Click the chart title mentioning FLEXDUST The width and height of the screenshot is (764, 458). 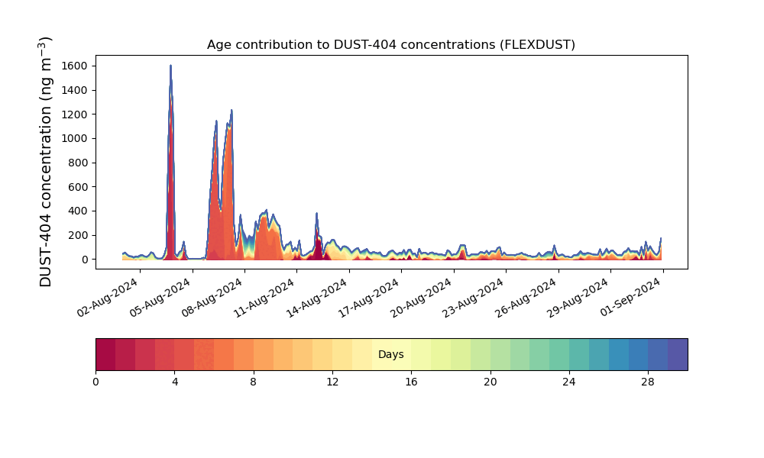click(x=390, y=45)
